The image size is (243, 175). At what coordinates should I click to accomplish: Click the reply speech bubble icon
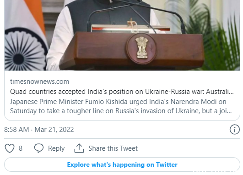tap(39, 148)
